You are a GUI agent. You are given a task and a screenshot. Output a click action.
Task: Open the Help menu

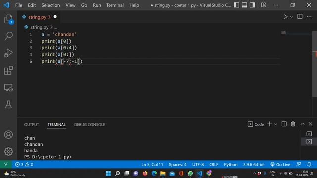click(134, 5)
